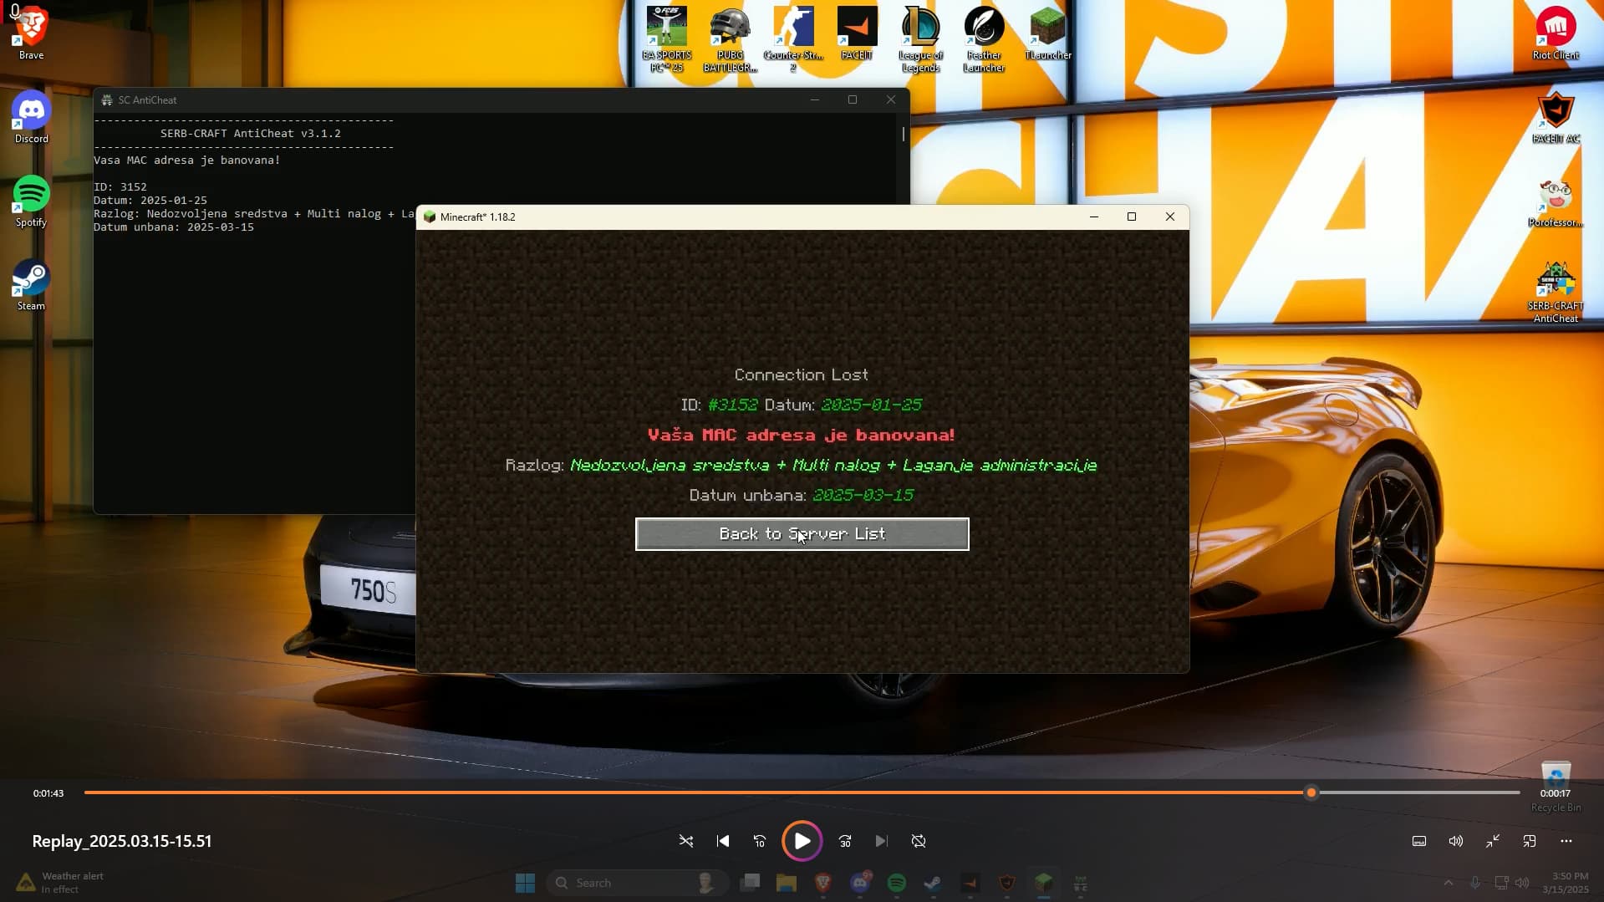
Task: Open the Recycle Bin
Action: [1556, 786]
